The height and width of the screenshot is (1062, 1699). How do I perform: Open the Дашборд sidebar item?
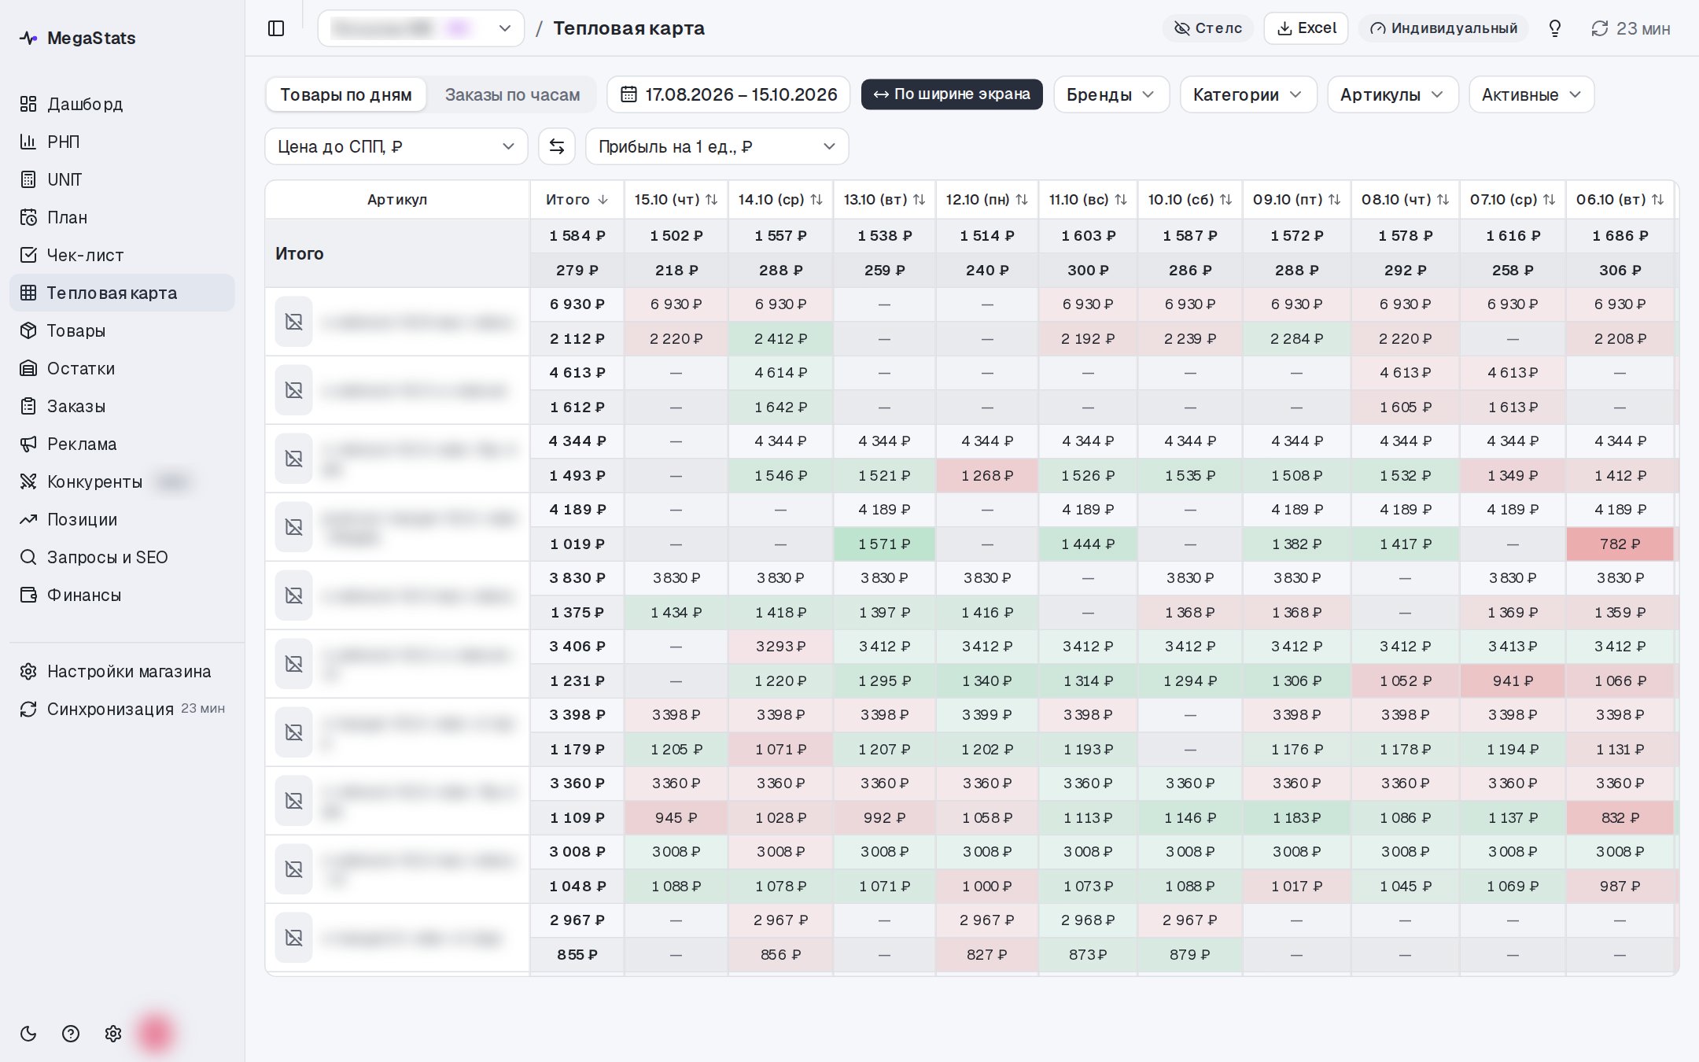(x=122, y=104)
